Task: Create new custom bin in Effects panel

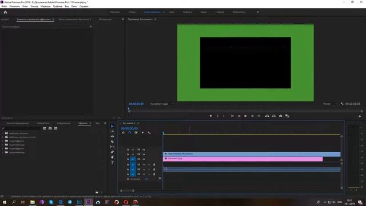Action: [x=97, y=192]
